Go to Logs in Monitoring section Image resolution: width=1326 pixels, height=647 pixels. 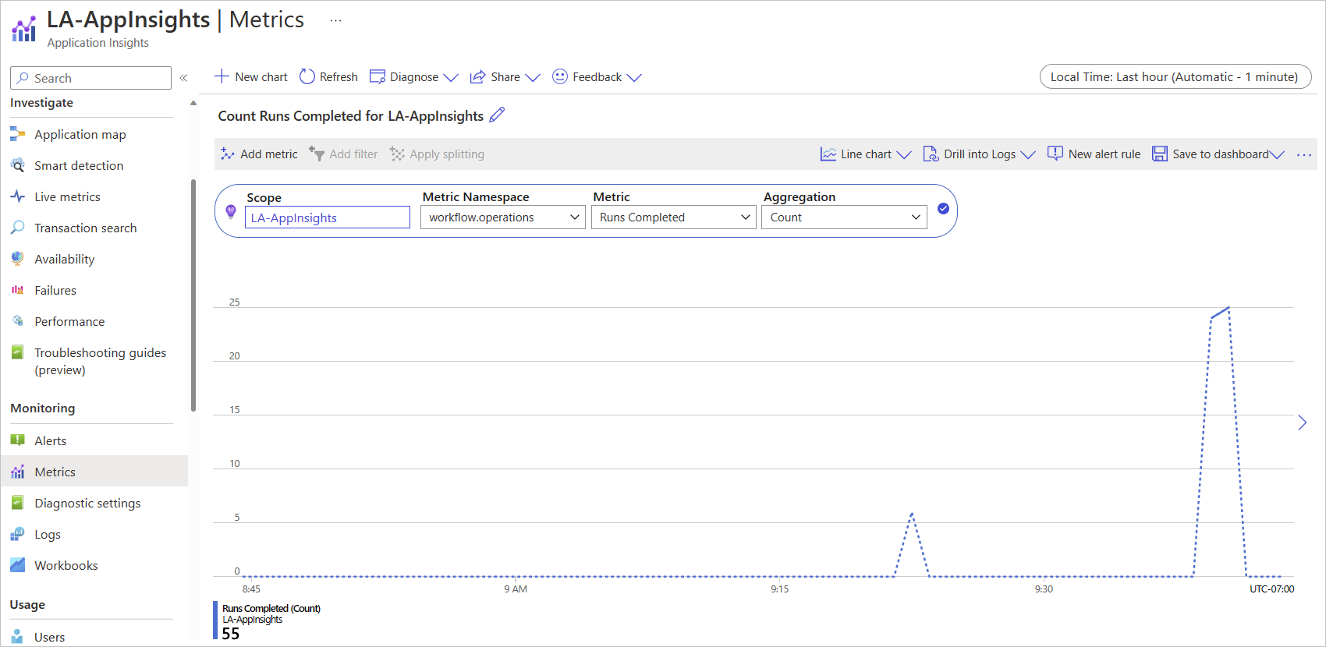pyautogui.click(x=47, y=535)
